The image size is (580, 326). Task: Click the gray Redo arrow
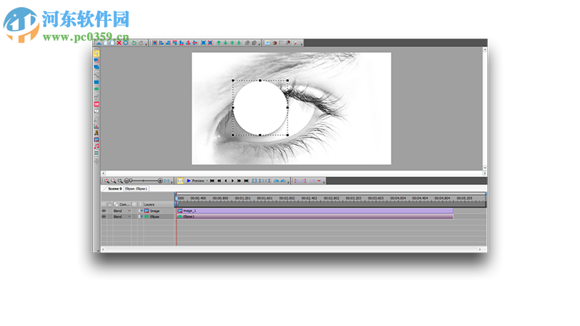(140, 43)
